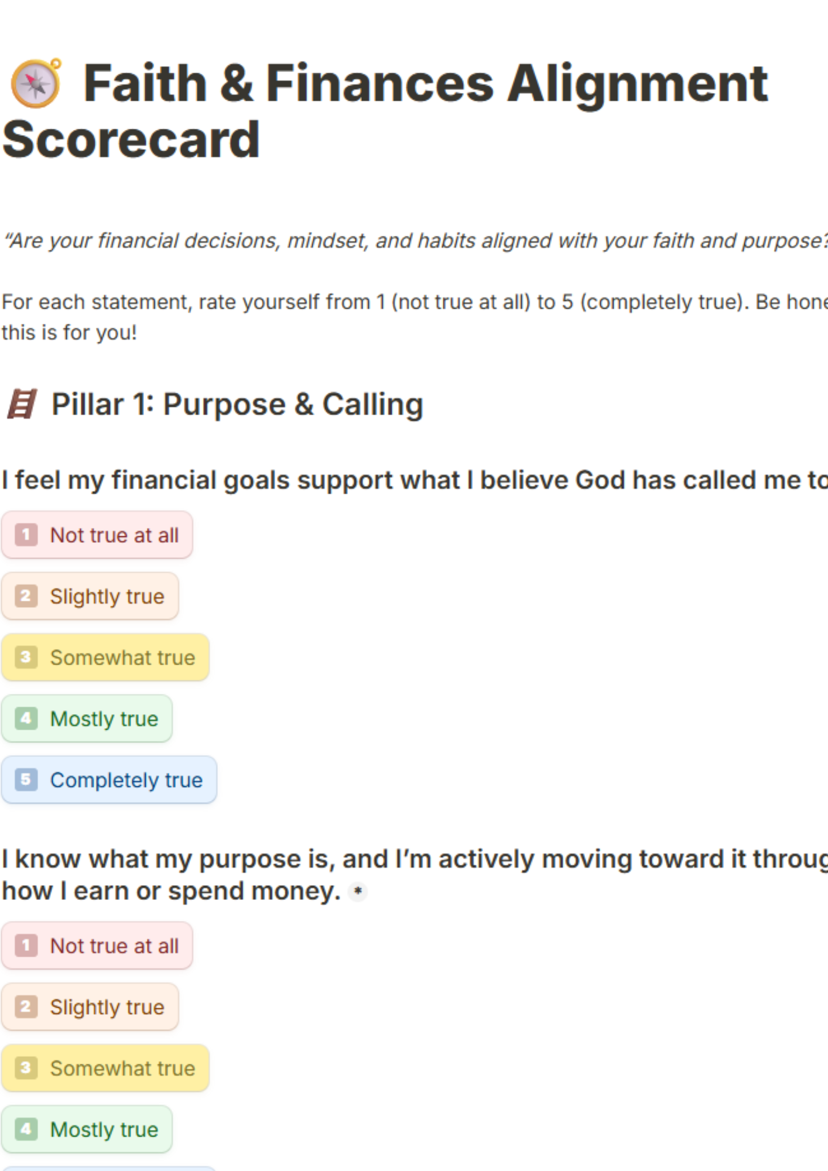The height and width of the screenshot is (1171, 828).
Task: Click the 'Faith & Finances Alignment' title text
Action: pos(425,83)
